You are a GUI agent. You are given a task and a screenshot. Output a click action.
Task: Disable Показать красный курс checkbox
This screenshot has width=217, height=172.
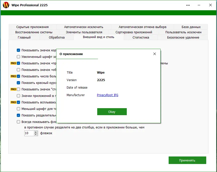18,83
